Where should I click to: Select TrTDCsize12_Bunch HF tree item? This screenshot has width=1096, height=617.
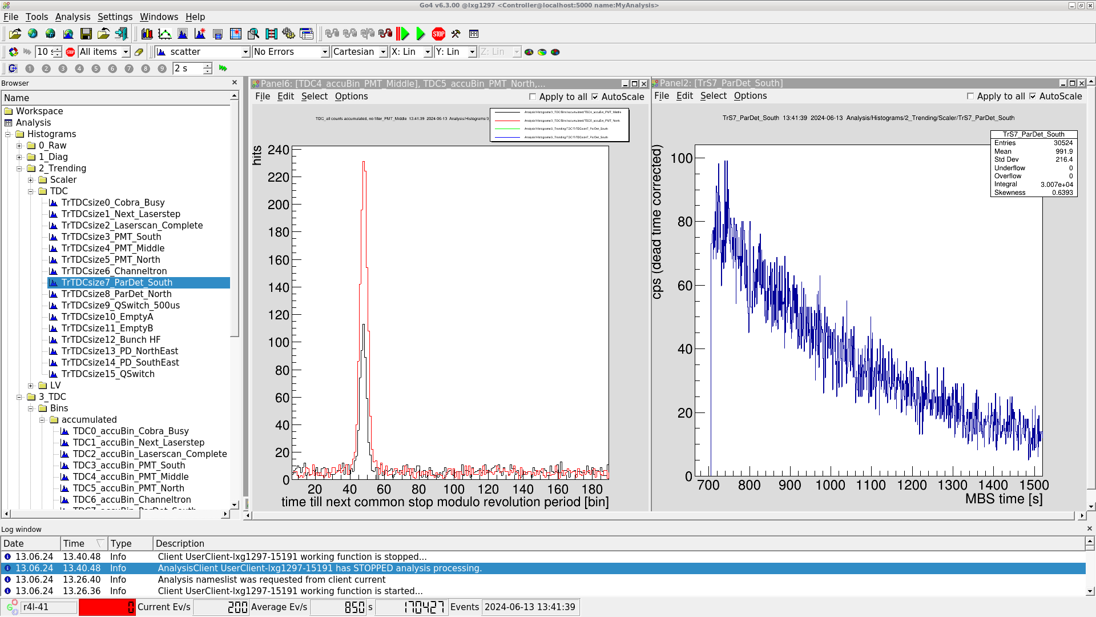coord(111,340)
